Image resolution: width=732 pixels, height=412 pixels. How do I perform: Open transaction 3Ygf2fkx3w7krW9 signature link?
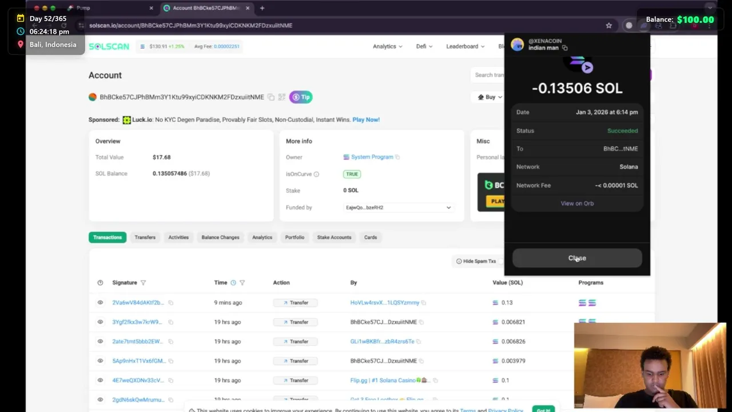click(137, 322)
